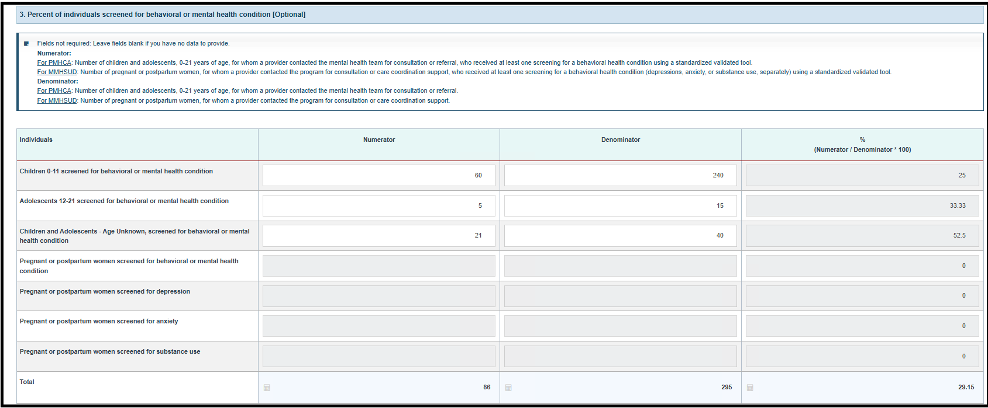Viewport: 988px width, 408px height.
Task: Click percent field for women behavioral or mental health row
Action: point(862,266)
